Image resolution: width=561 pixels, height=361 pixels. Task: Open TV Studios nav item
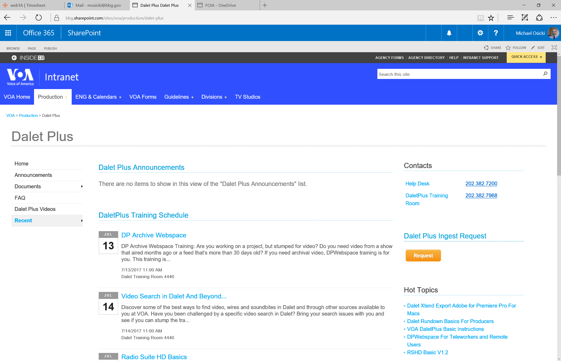point(248,97)
